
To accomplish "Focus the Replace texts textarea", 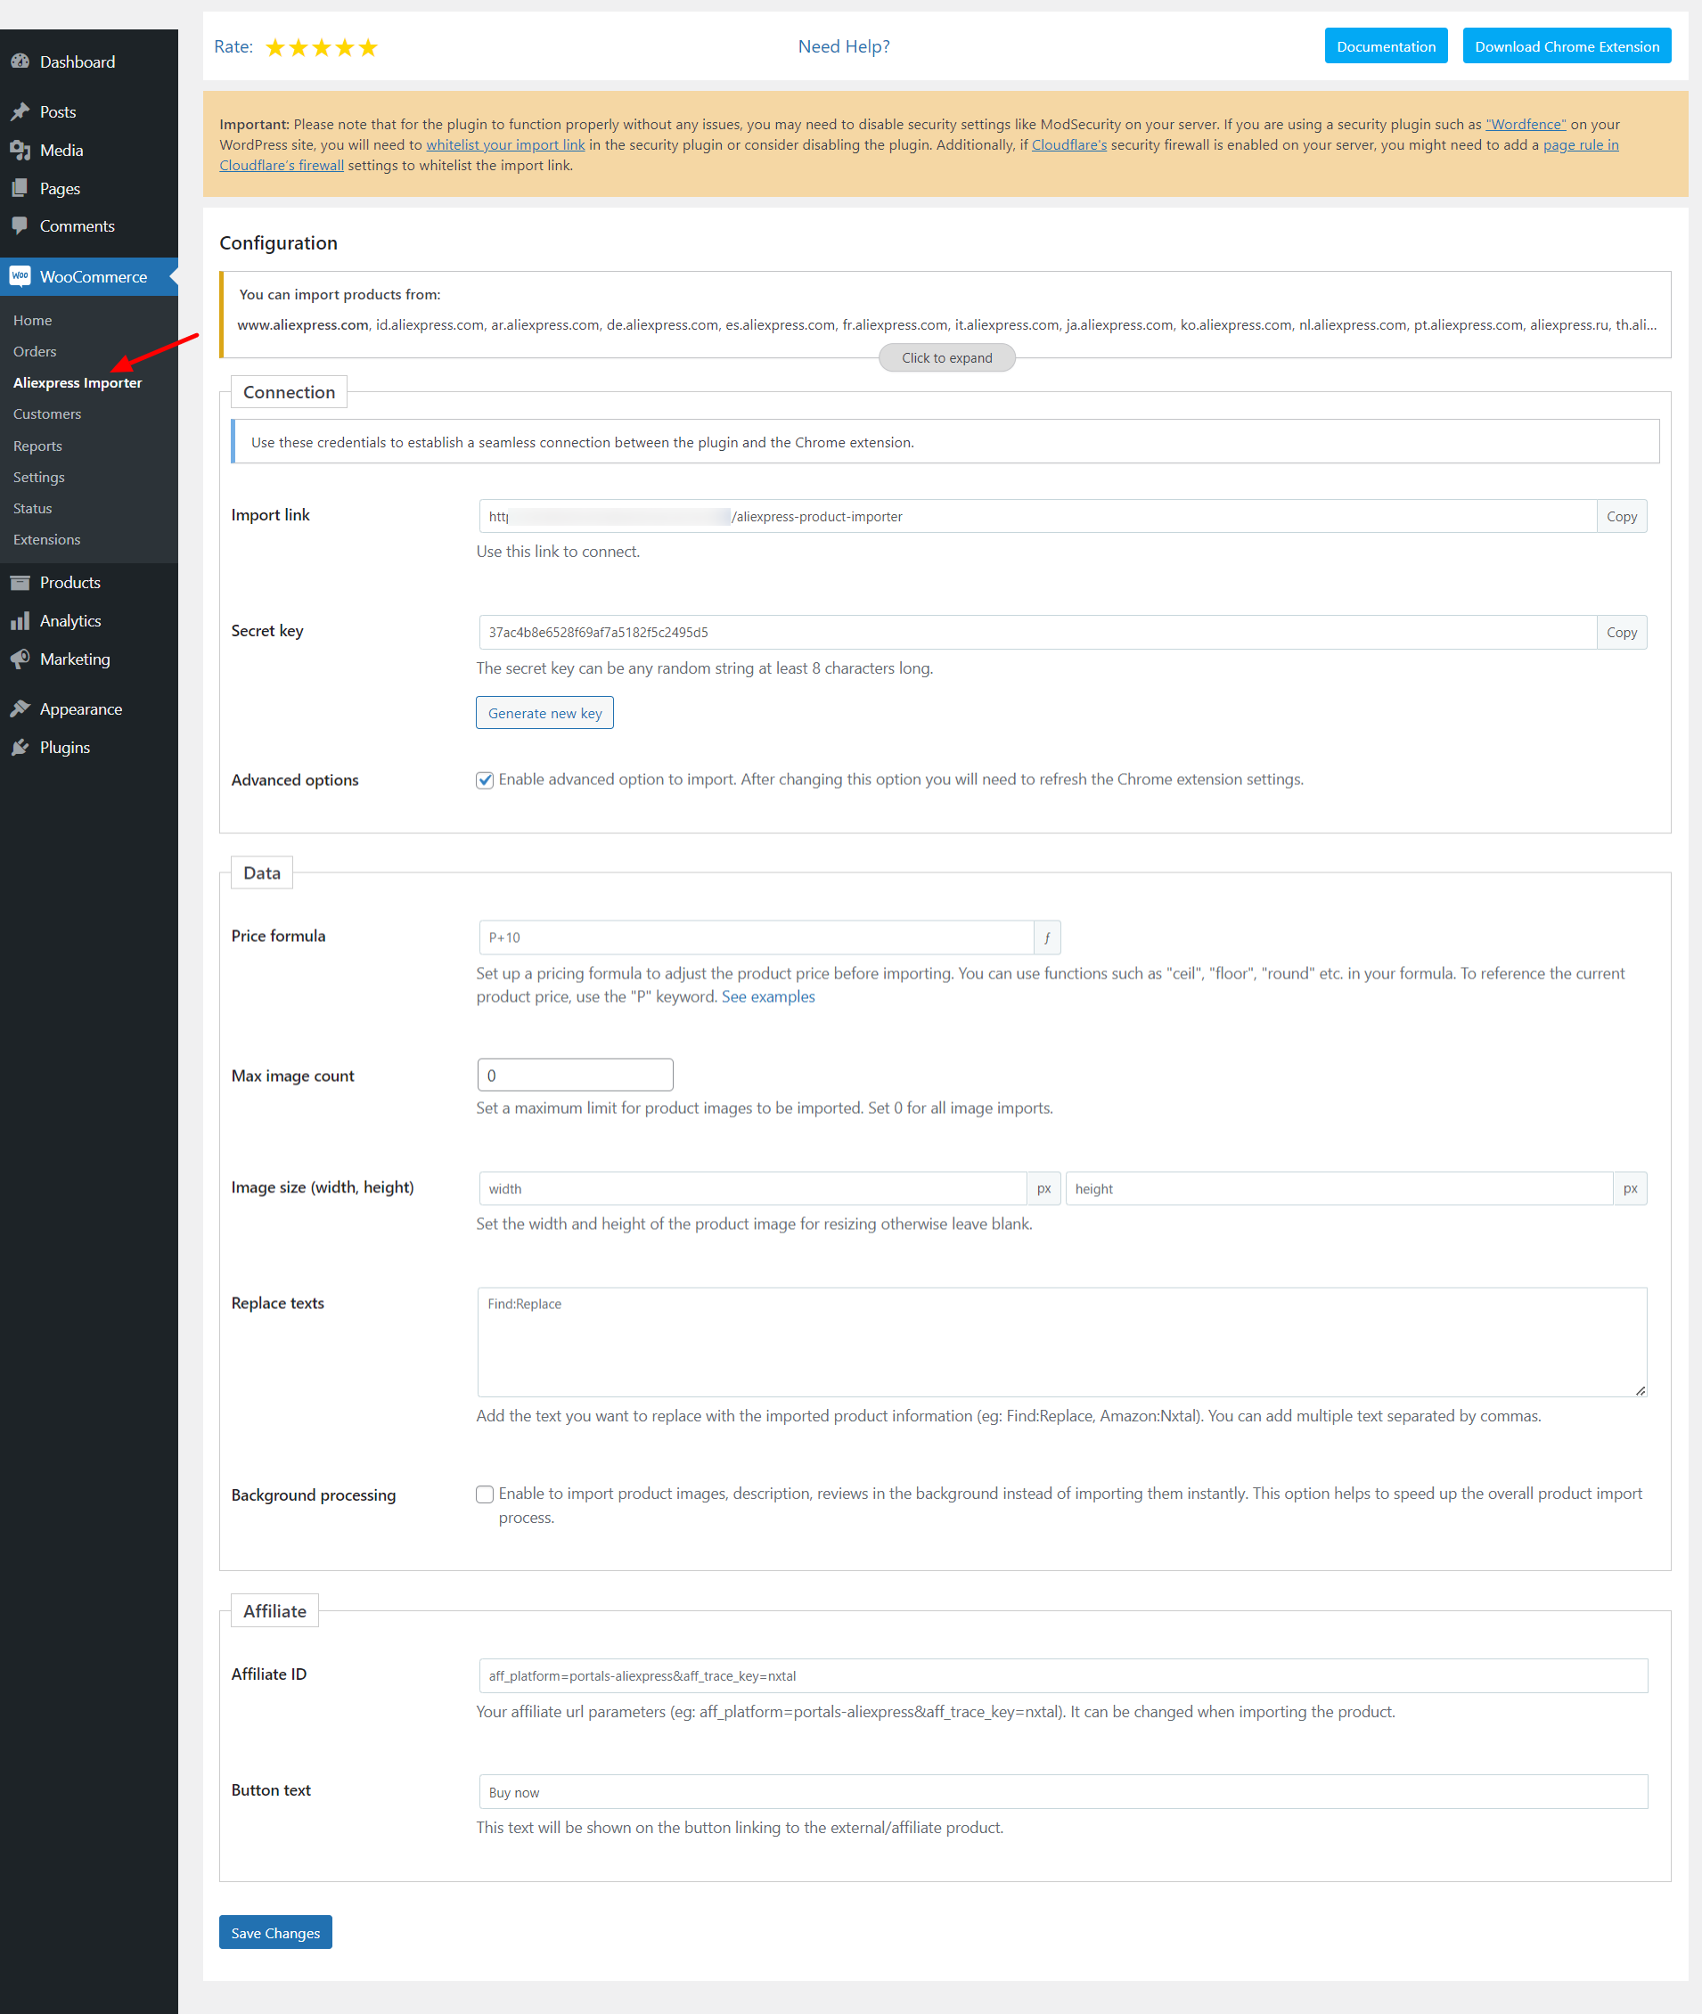I will (x=1062, y=1342).
